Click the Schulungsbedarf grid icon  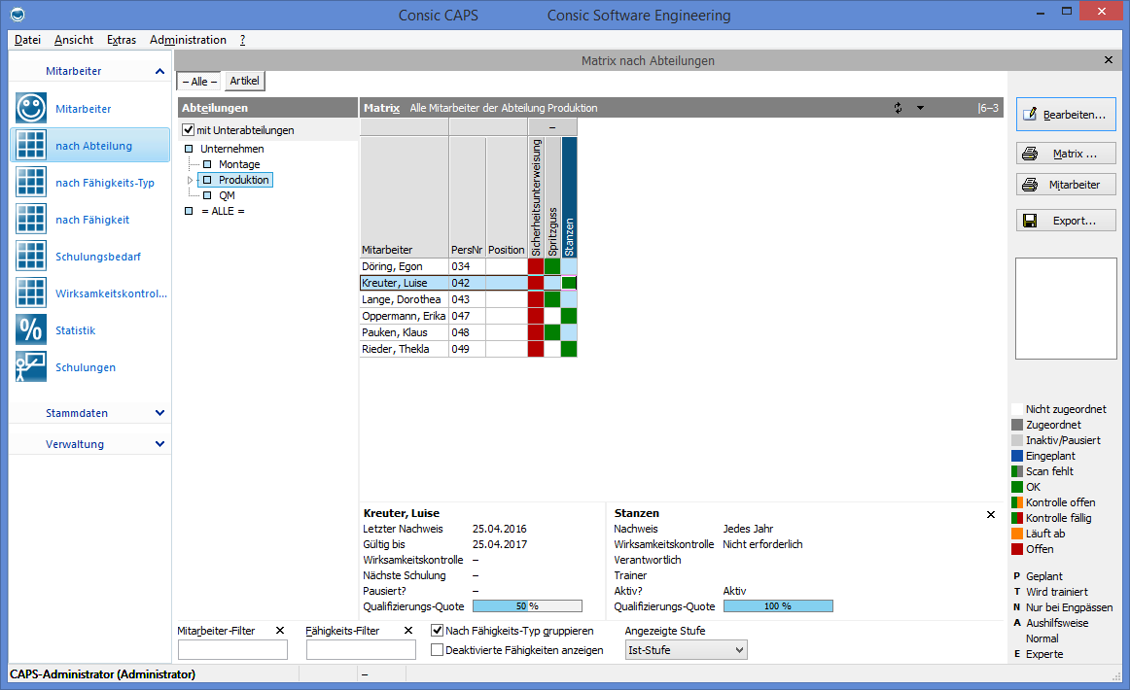point(31,257)
